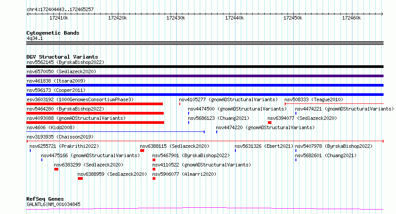Open nsv5682601 (Chuang2021) label

[326, 155]
